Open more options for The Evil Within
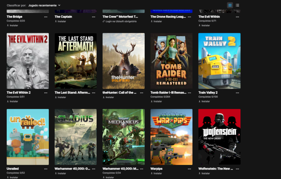The height and width of the screenshot is (179, 281). tap(237, 17)
